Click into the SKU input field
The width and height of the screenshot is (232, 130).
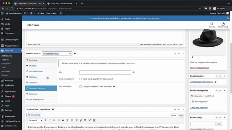105,72
